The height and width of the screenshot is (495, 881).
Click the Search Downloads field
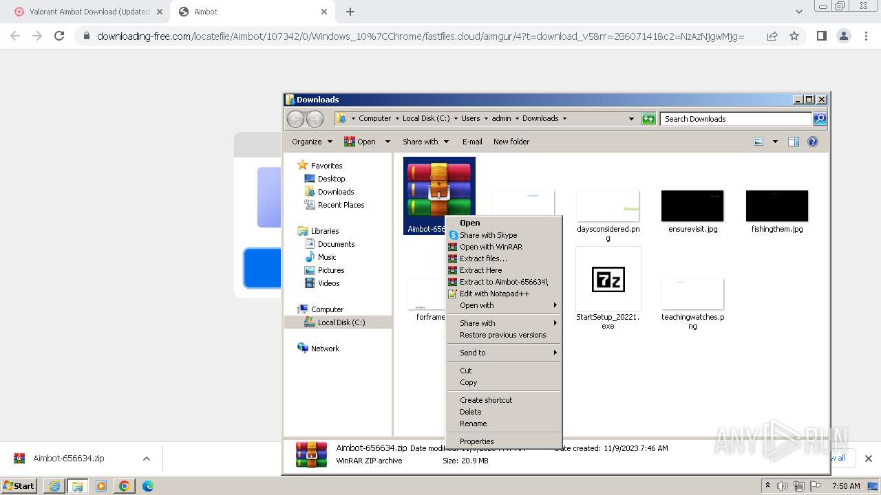point(735,119)
